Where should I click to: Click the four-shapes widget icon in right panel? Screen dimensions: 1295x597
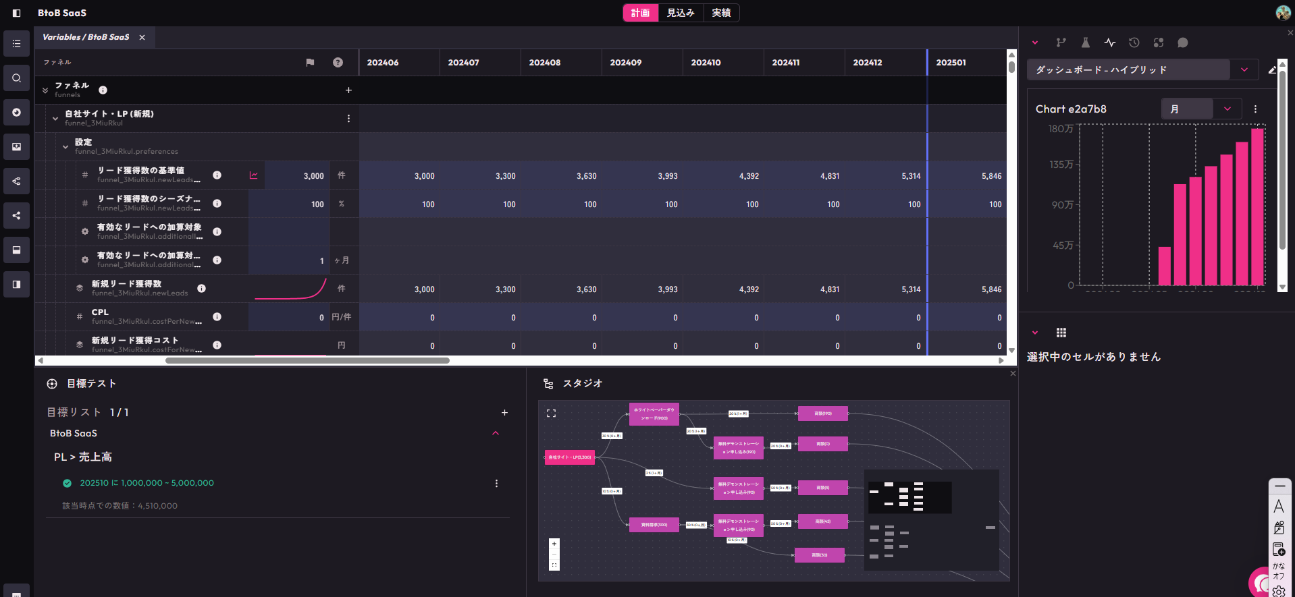click(1158, 42)
